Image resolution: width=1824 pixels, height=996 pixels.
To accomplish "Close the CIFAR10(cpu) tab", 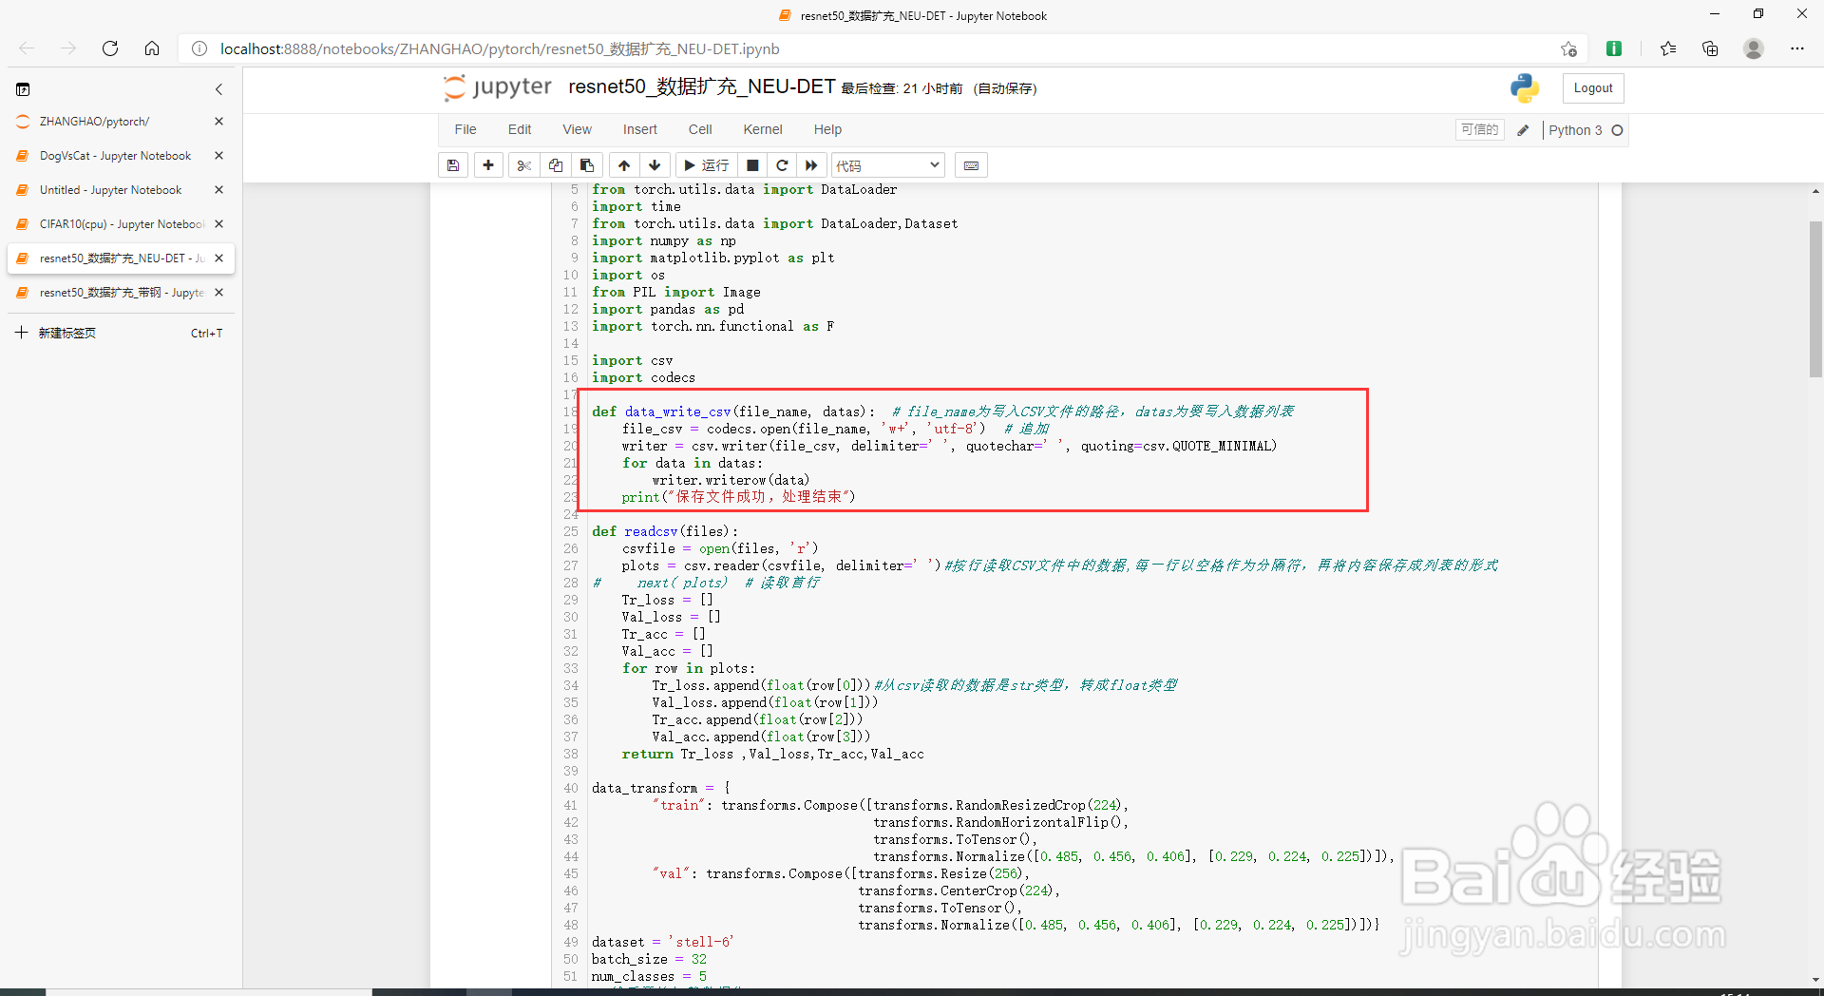I will click(219, 224).
